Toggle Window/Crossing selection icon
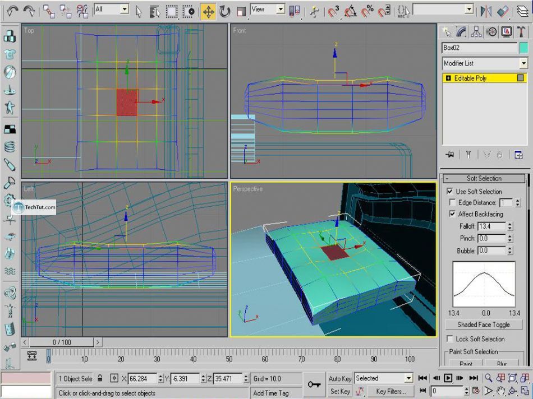 [x=189, y=12]
